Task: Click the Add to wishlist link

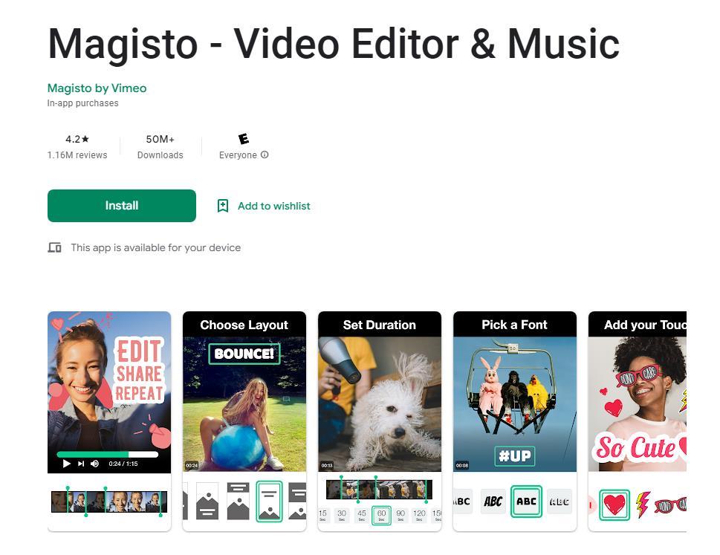Action: pos(273,206)
